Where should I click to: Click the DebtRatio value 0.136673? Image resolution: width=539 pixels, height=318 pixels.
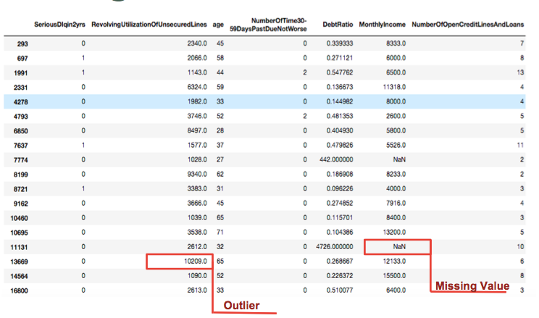(x=340, y=87)
